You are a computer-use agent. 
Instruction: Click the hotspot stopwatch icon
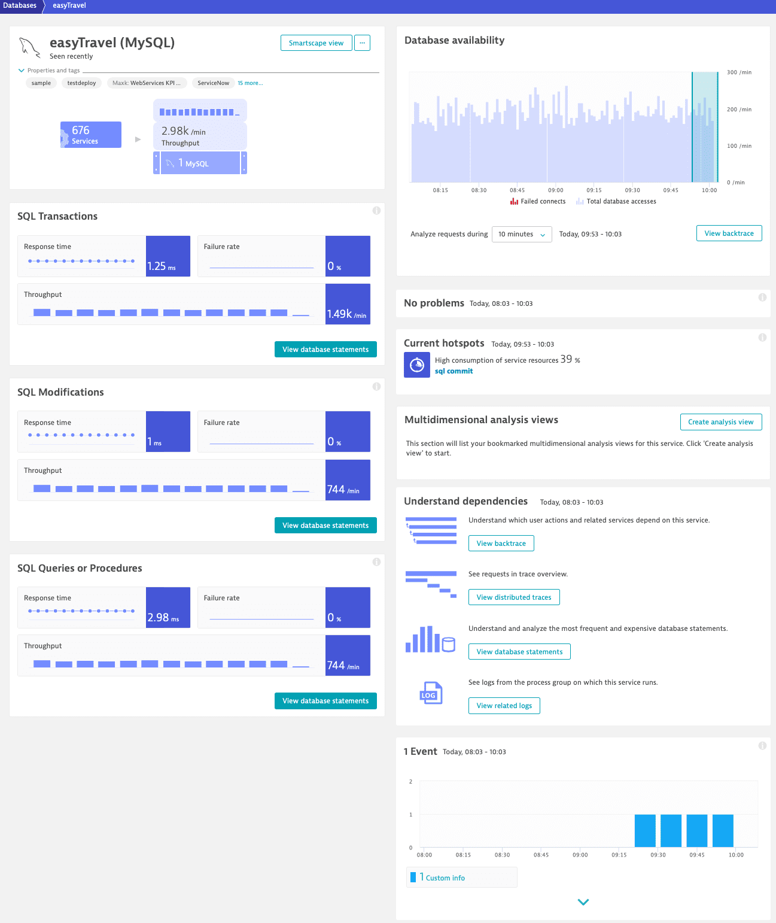point(417,365)
